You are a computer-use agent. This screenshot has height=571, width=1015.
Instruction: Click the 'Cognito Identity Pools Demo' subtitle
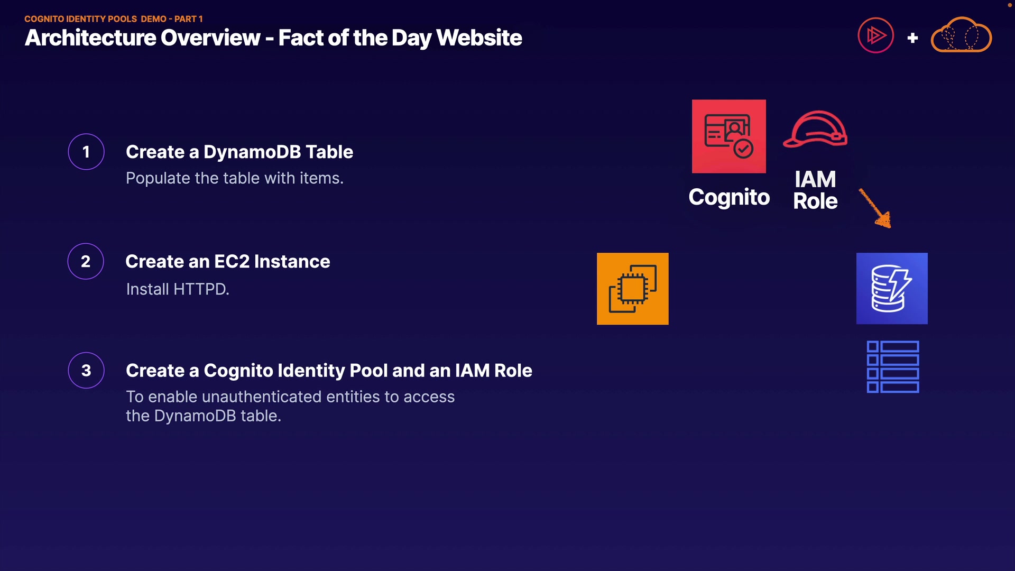click(114, 19)
